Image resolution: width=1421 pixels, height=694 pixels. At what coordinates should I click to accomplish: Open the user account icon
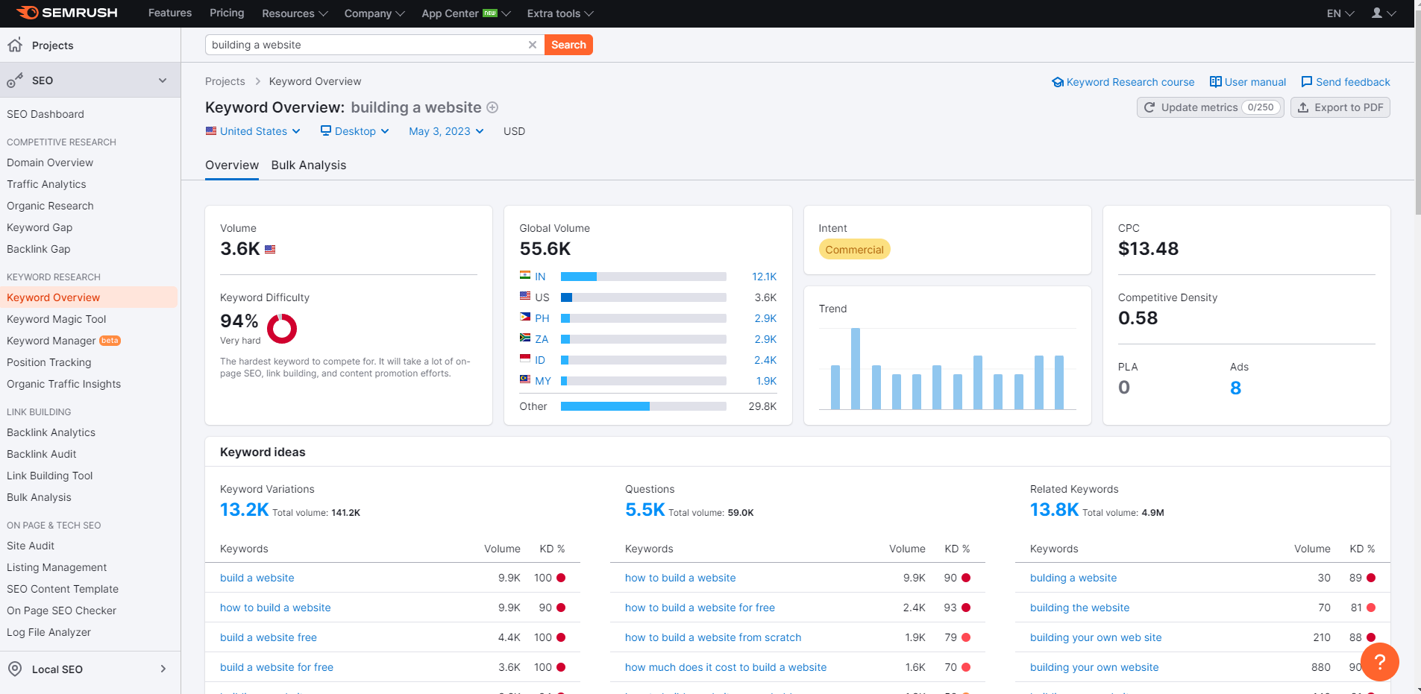(x=1377, y=13)
